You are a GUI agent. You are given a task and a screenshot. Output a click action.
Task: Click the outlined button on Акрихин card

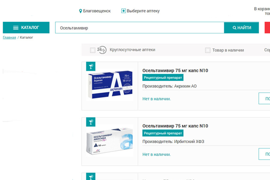(264, 98)
